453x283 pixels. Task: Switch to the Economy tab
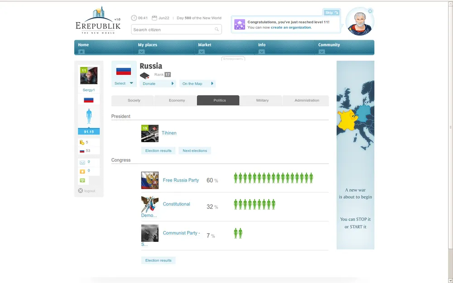pos(177,101)
